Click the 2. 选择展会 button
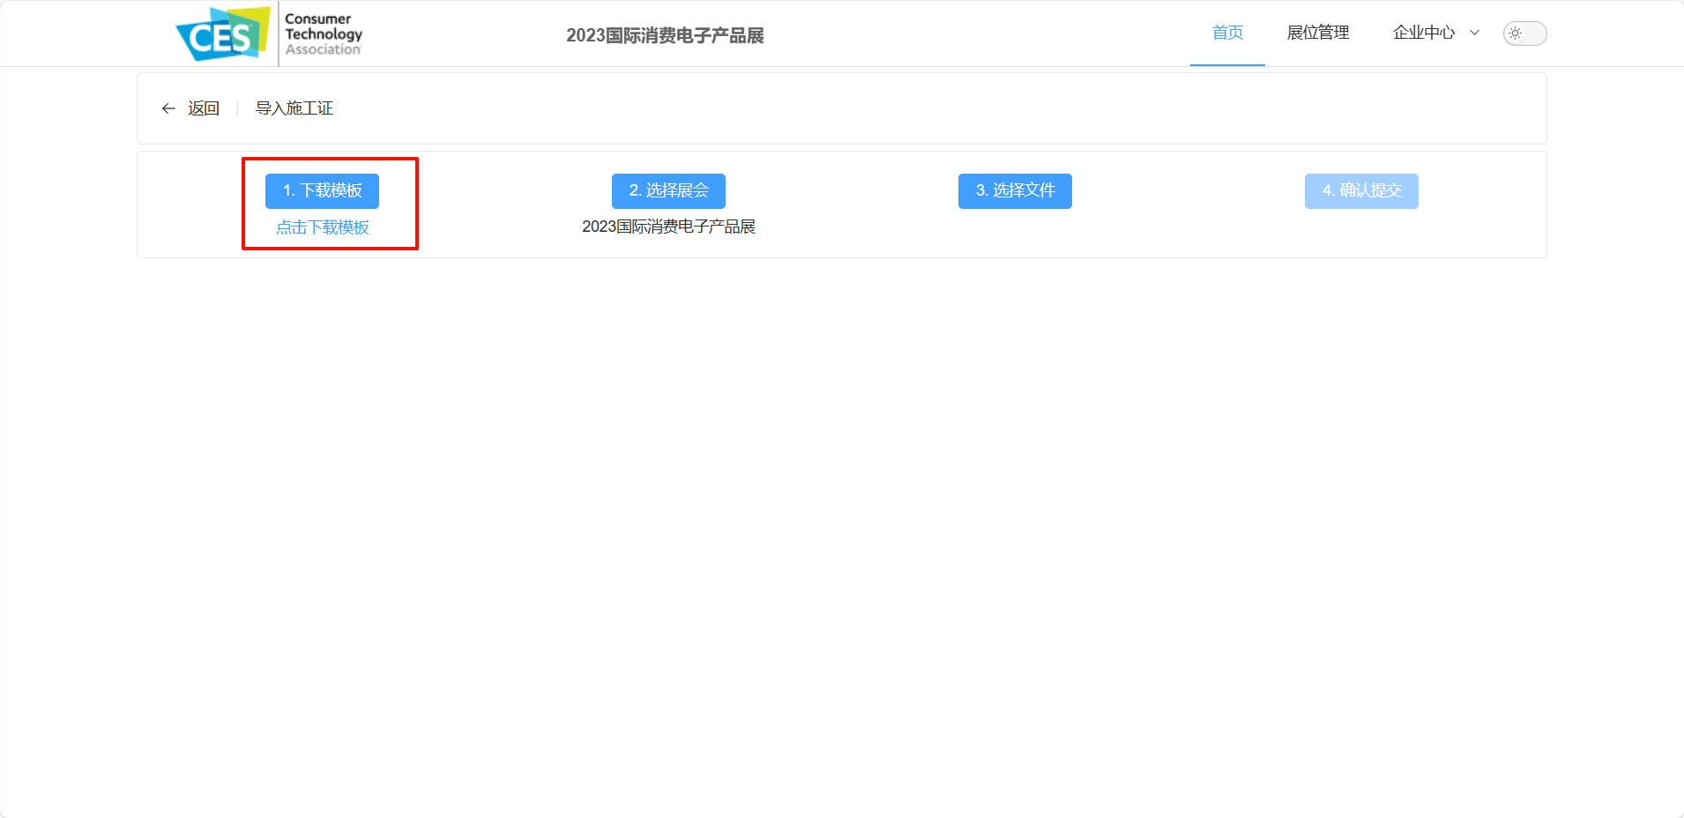1684x818 pixels. pyautogui.click(x=668, y=190)
